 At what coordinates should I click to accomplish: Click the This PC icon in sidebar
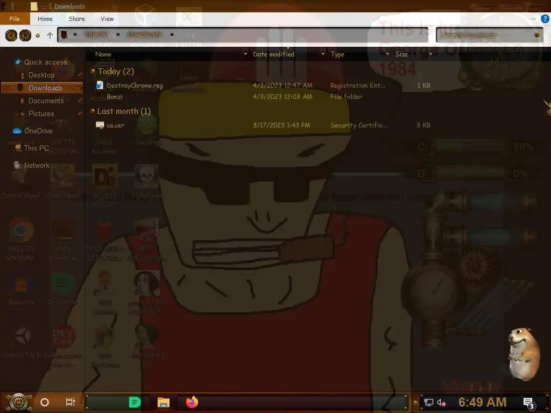pyautogui.click(x=18, y=148)
